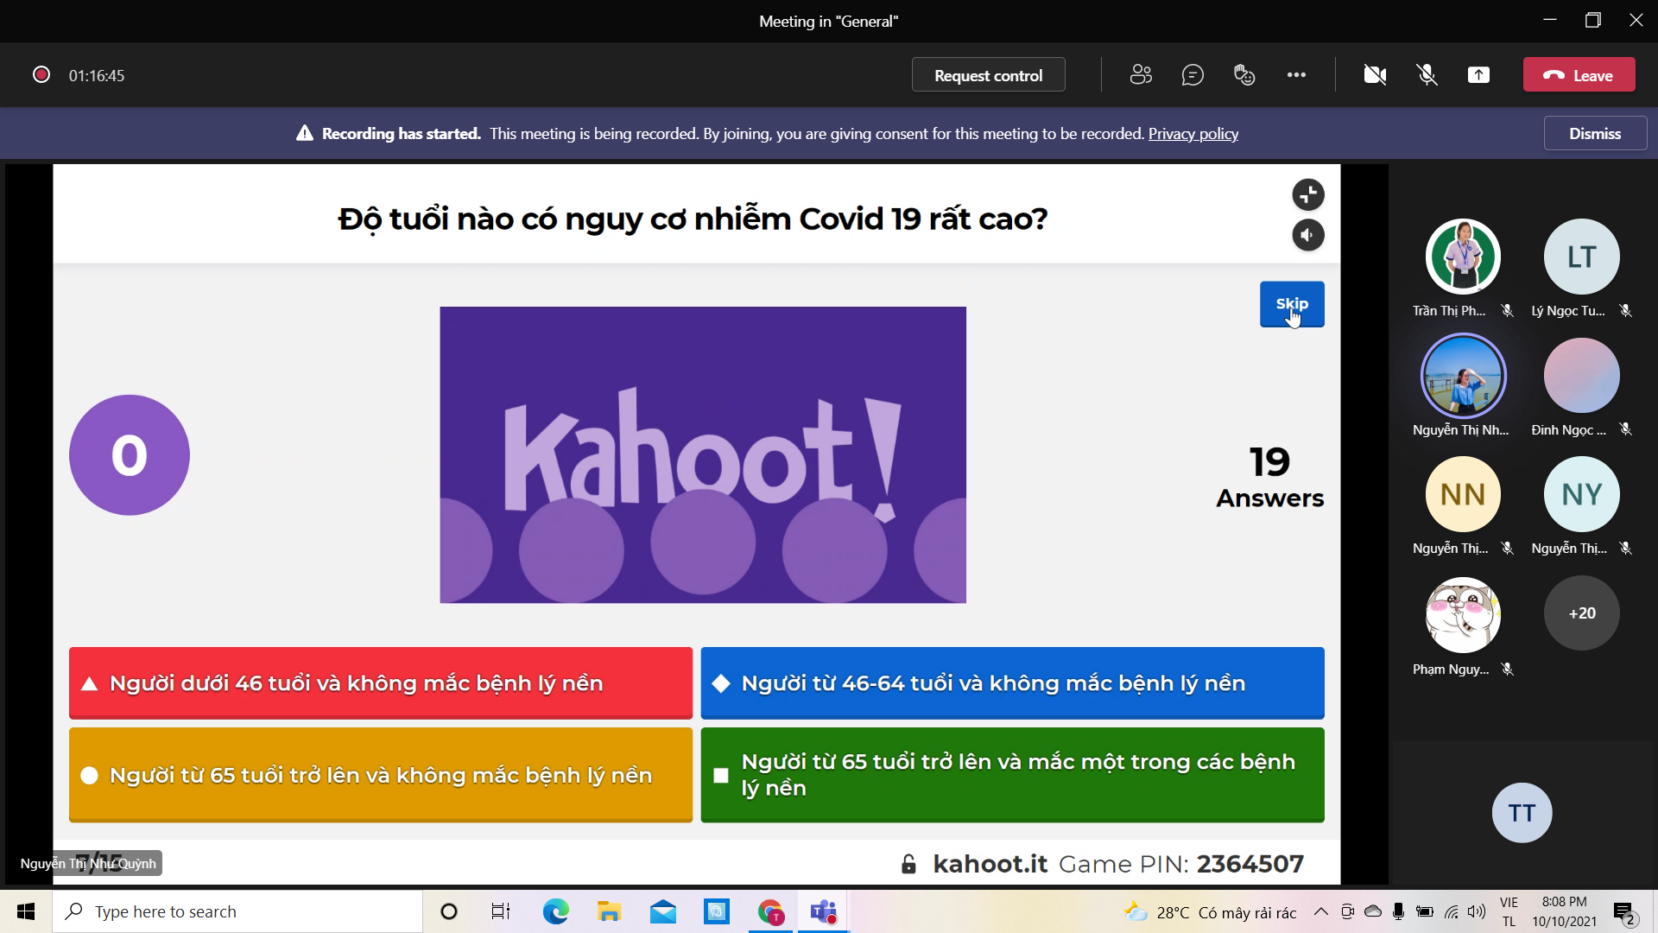This screenshot has width=1658, height=933.
Task: Toggle Kahoot fullscreen icon
Action: tap(1308, 194)
